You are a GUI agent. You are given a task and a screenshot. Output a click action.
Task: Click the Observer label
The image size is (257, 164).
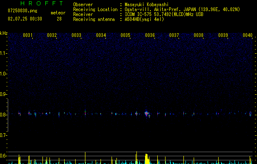83,5
